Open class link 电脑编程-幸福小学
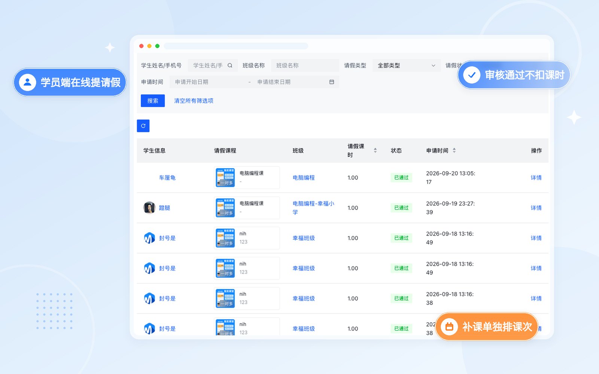Image resolution: width=599 pixels, height=374 pixels. click(x=313, y=208)
